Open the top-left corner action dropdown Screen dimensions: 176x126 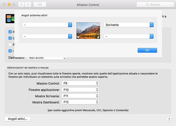tap(47, 25)
